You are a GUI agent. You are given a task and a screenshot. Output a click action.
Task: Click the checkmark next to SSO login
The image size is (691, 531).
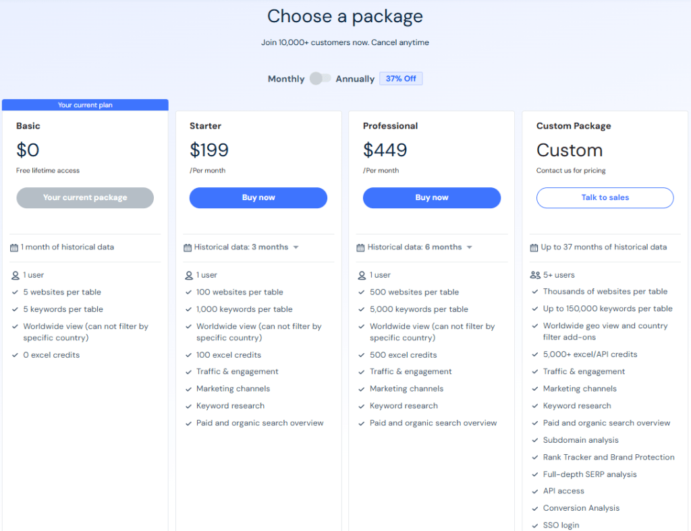click(534, 524)
